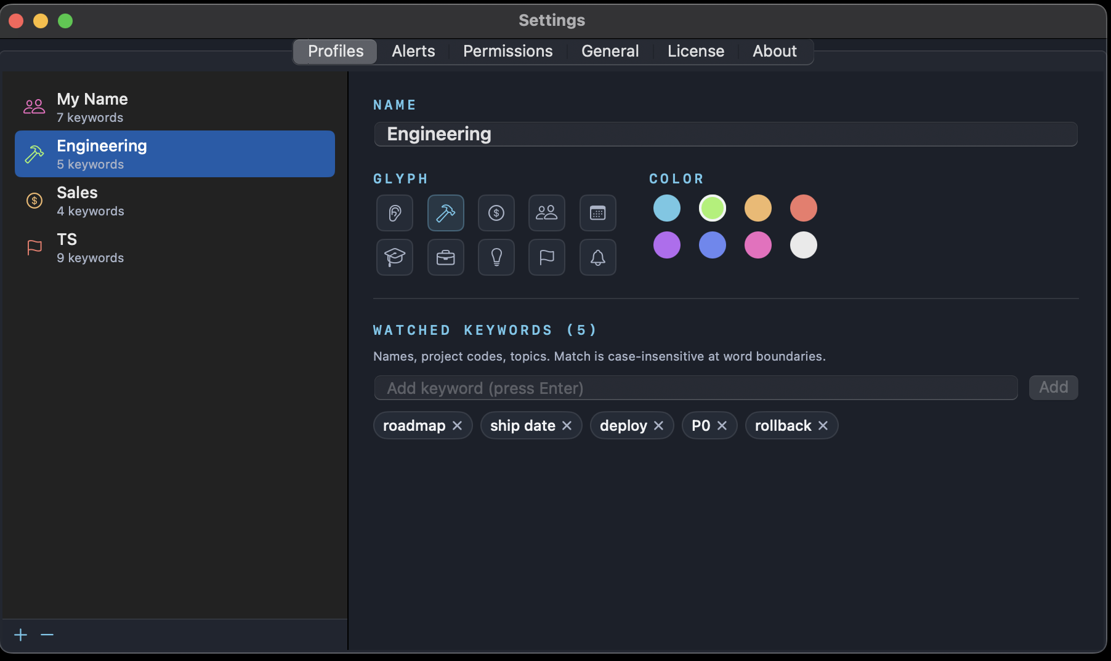Open the About tab
Viewport: 1111px width, 661px height.
[775, 51]
